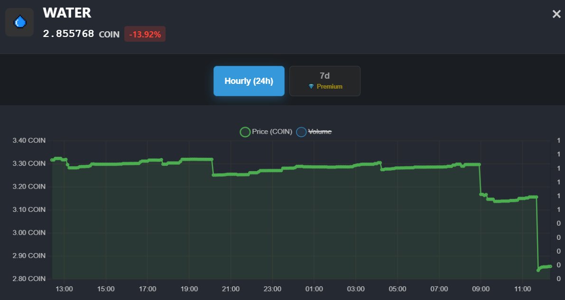Screen dimensions: 565x300
Task: Click the 2.855768 price value
Action: point(68,34)
